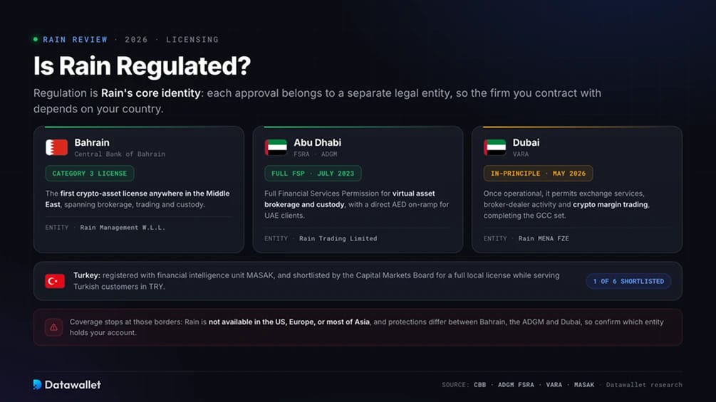
Task: Click the Licensing label in header
Action: tap(192, 40)
